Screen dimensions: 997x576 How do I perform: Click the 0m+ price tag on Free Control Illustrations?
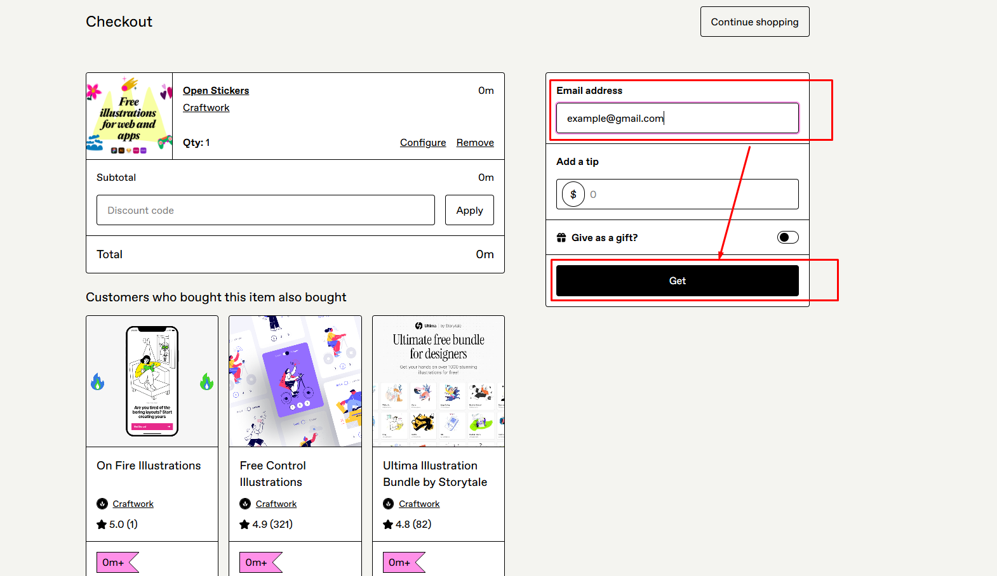click(x=261, y=563)
